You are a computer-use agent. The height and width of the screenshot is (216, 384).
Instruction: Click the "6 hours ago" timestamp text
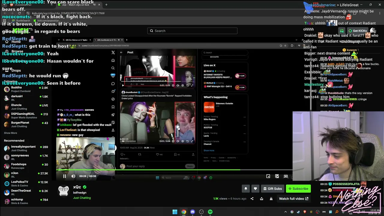click(238, 199)
